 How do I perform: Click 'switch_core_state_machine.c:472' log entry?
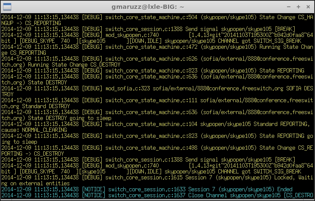(151, 47)
